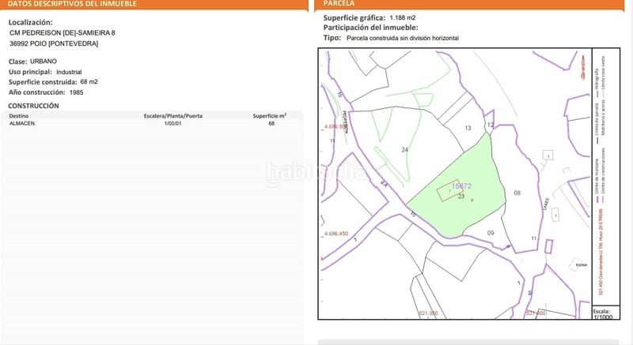This screenshot has width=633, height=345.
Task: Click parcel number '23' in green parcel
Action: [461, 197]
